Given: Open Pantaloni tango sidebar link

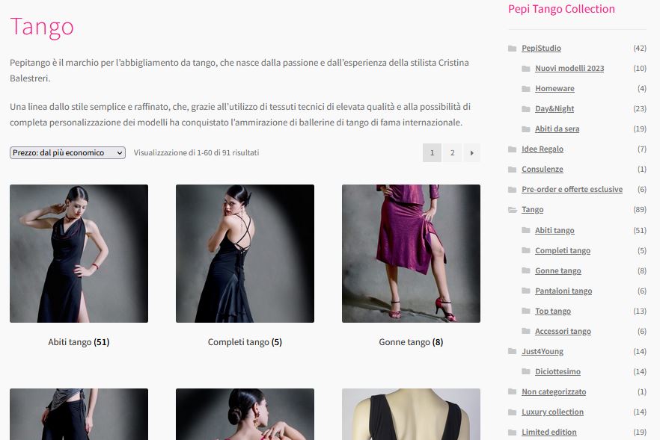Looking at the screenshot, I should pos(563,291).
